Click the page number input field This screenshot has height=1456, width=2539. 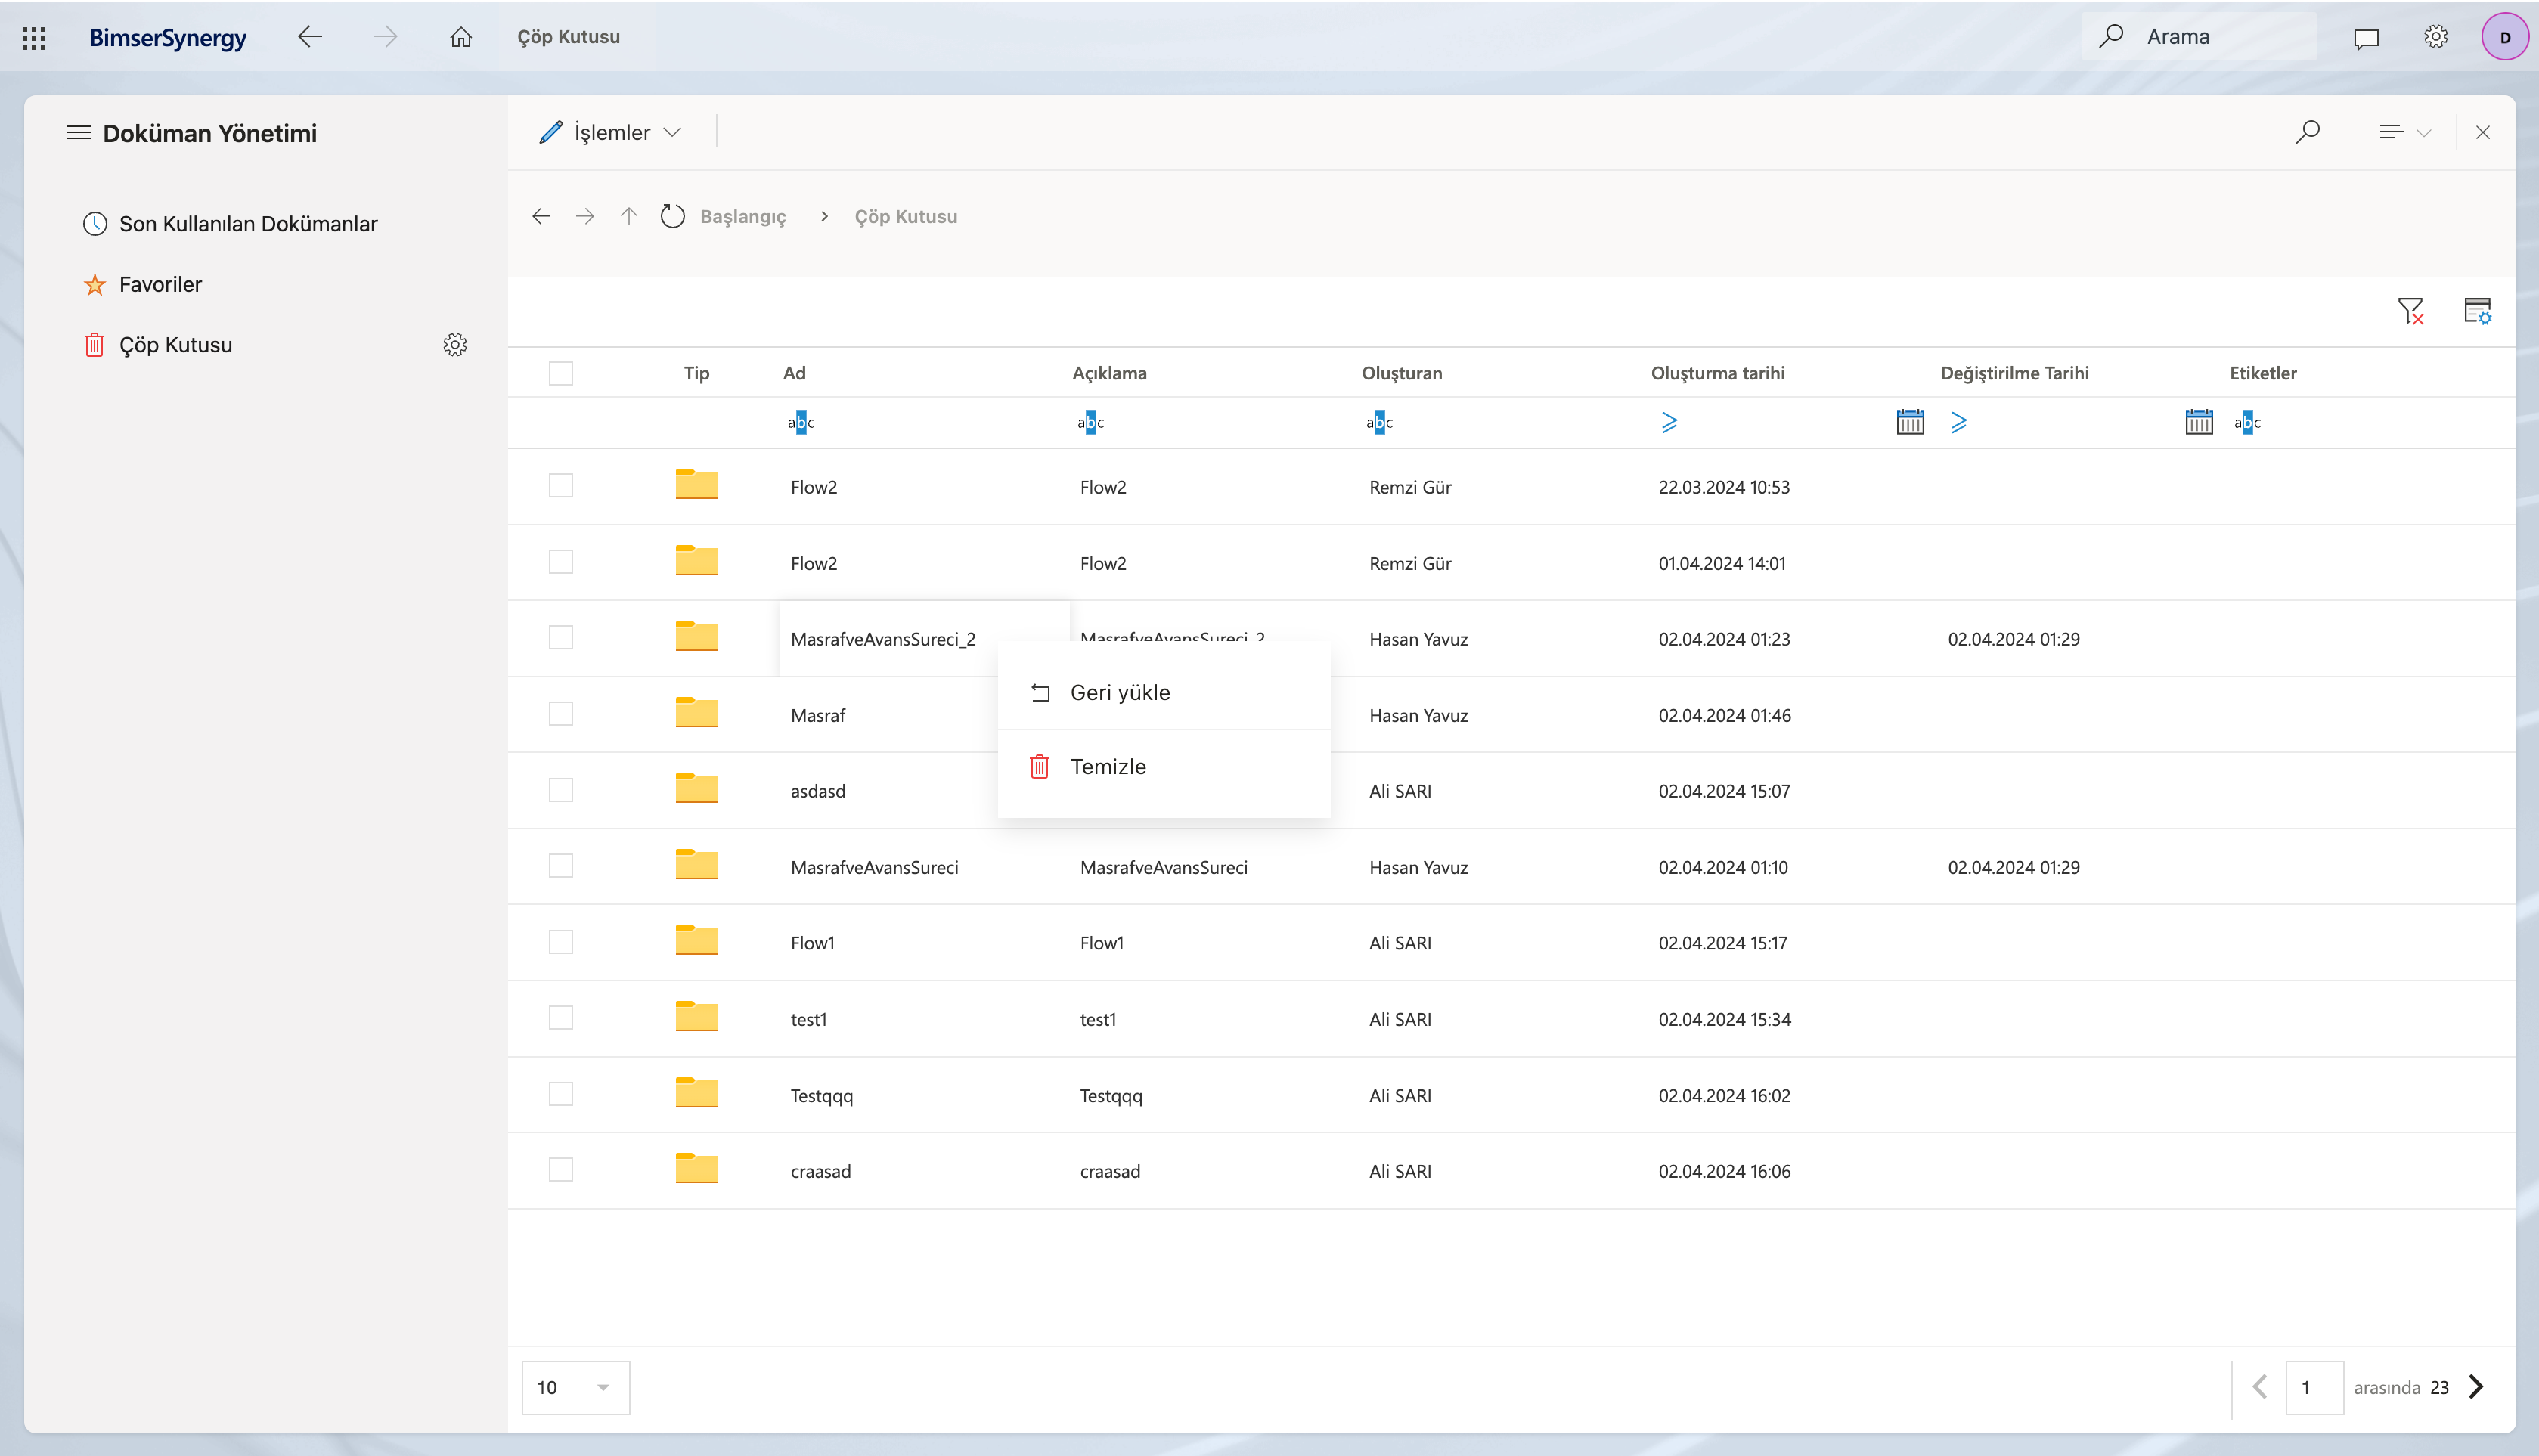pyautogui.click(x=2314, y=1387)
